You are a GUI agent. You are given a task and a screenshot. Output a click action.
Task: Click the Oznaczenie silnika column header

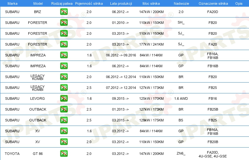point(213,4)
